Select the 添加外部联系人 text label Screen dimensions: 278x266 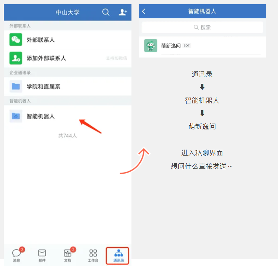[x=46, y=58]
